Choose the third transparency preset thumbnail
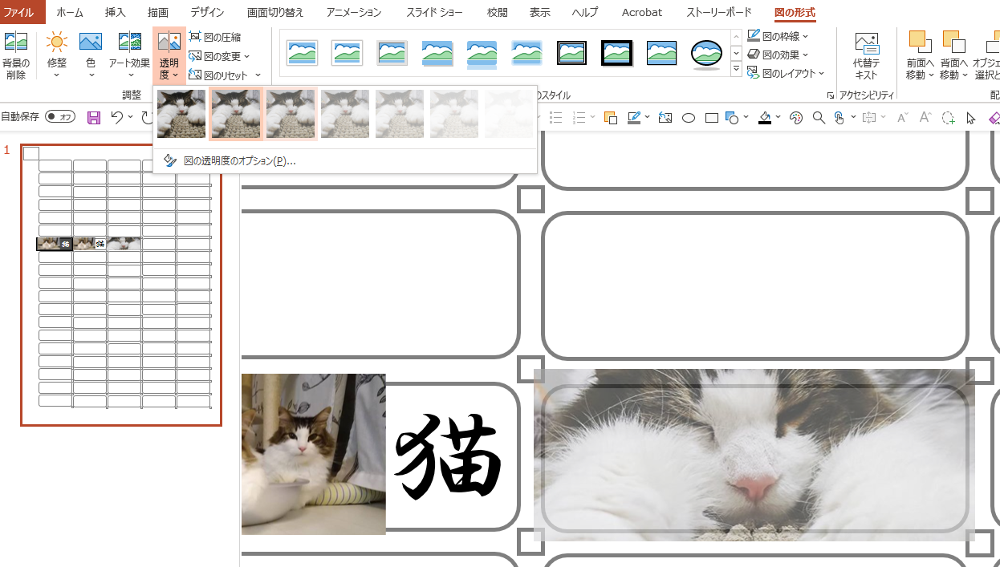The height and width of the screenshot is (567, 1000). (x=291, y=114)
